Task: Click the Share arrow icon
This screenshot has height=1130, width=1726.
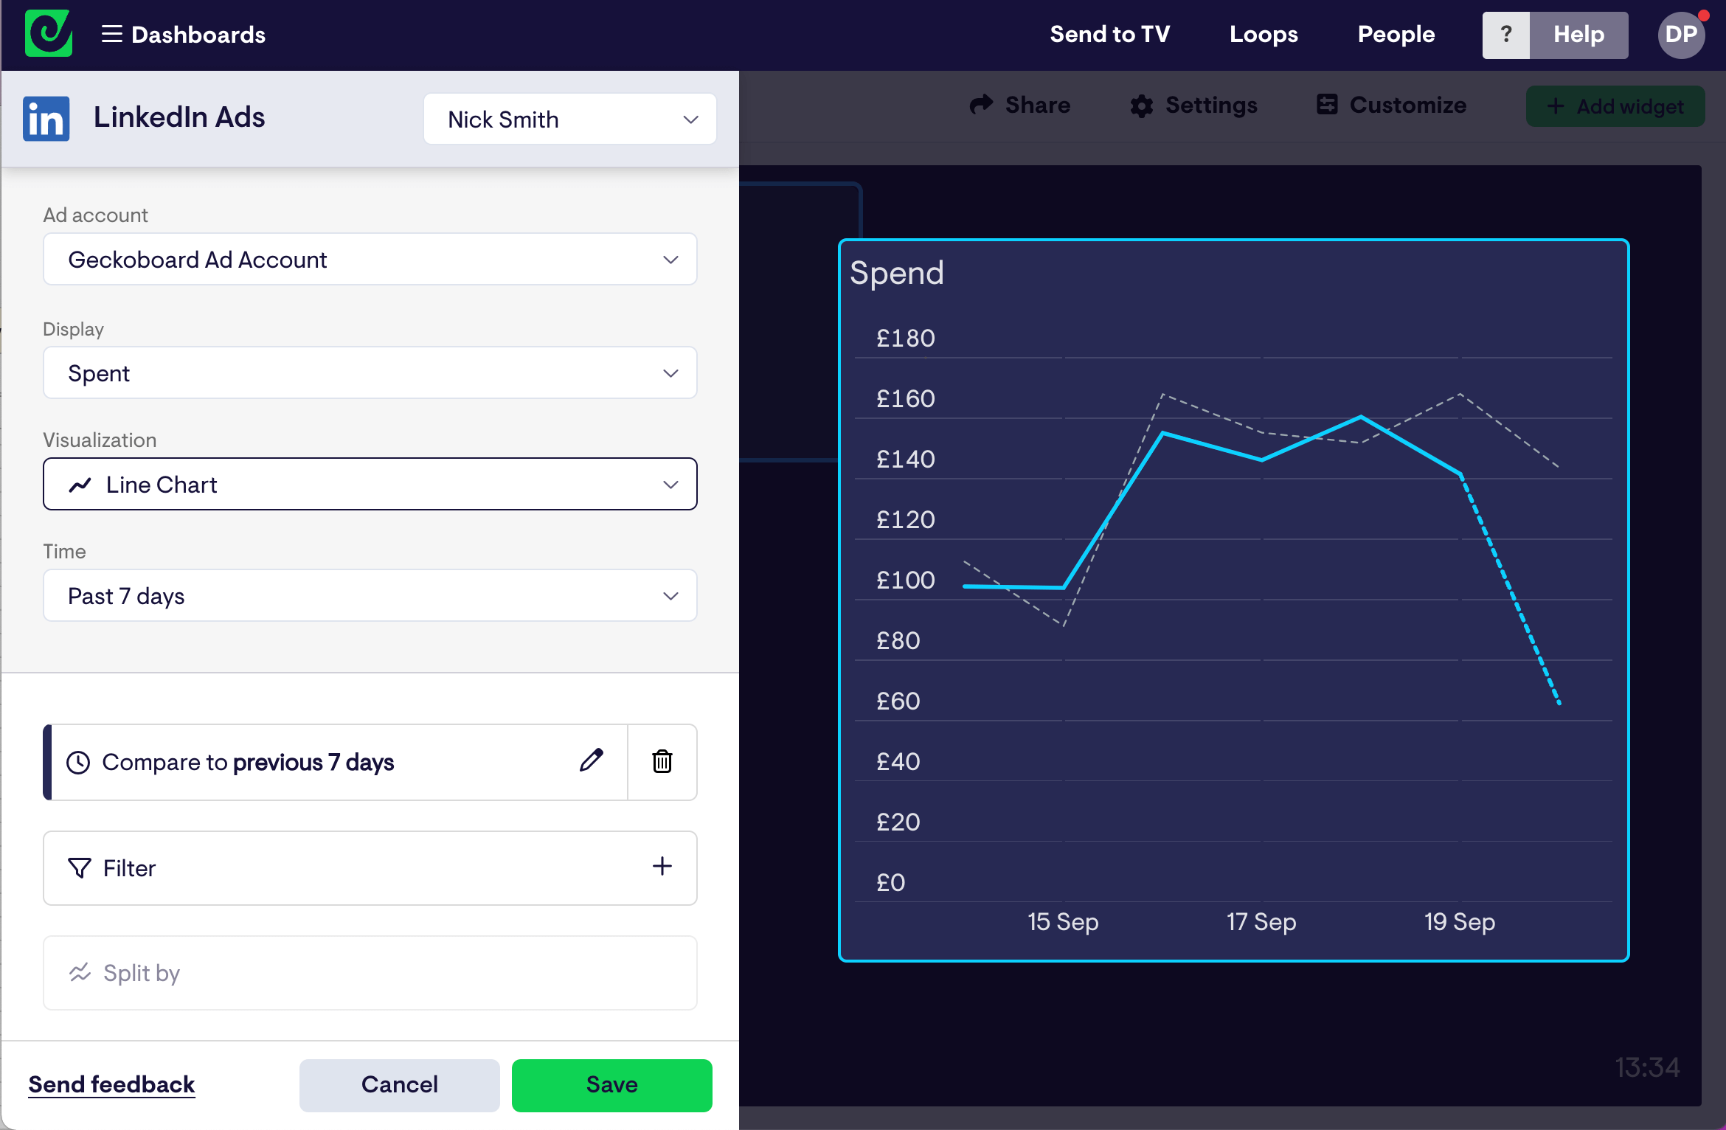Action: point(981,105)
